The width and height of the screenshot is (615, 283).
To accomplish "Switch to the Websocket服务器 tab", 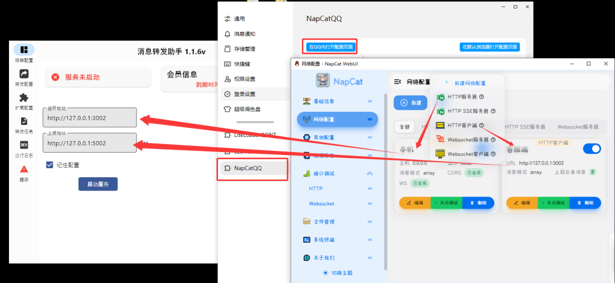I will (578, 127).
